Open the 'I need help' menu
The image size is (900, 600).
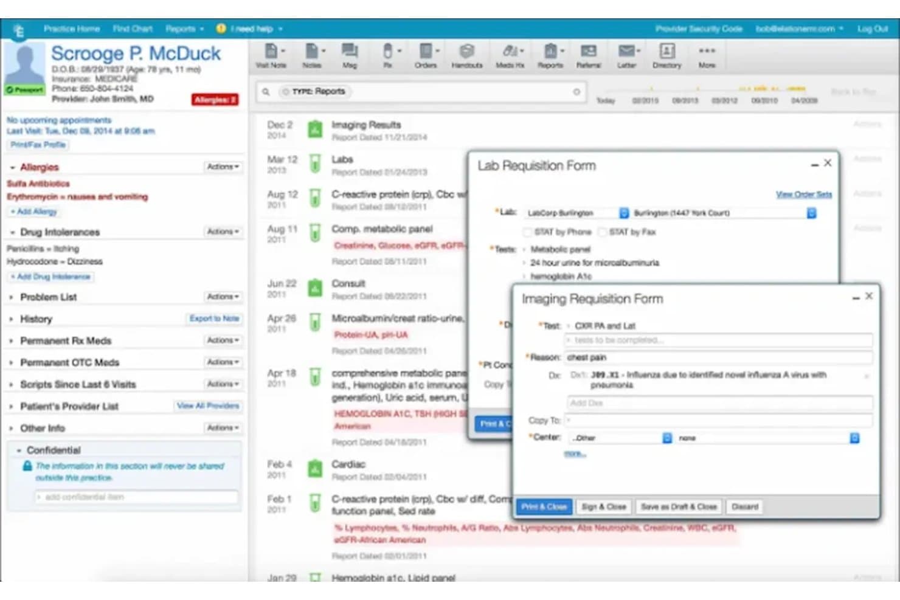pos(250,29)
